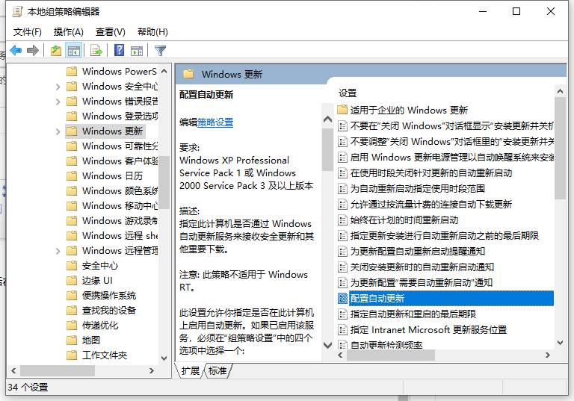This screenshot has height=401, width=574.
Task: Toggle the show/hide console tree icon
Action: pyautogui.click(x=74, y=51)
